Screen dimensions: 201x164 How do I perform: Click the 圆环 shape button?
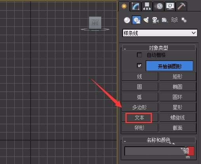178,97
